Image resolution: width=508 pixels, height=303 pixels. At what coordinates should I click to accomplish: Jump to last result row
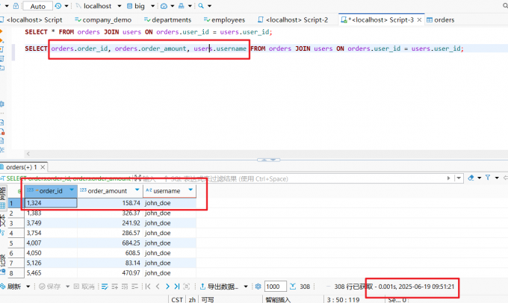(177, 287)
